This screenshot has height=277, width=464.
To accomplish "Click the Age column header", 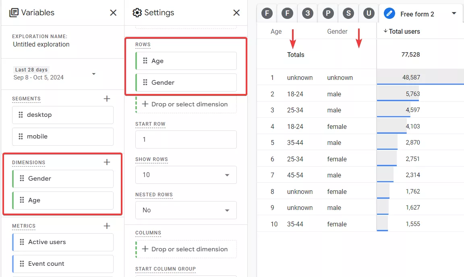I will [x=276, y=32].
